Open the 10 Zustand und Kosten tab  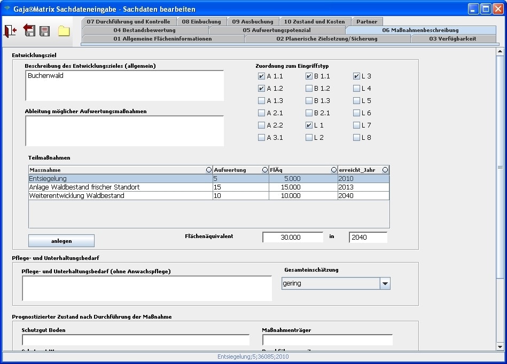314,22
